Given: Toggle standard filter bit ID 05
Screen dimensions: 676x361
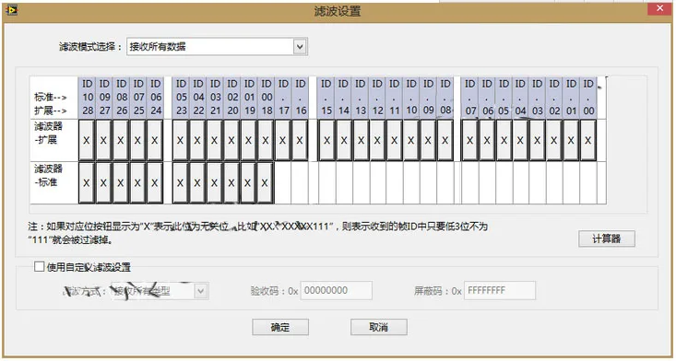Looking at the screenshot, I should pyautogui.click(x=180, y=183).
